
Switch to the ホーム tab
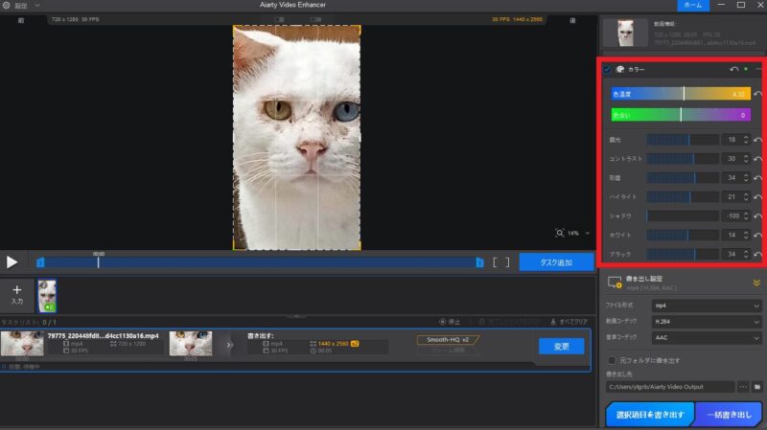(694, 6)
